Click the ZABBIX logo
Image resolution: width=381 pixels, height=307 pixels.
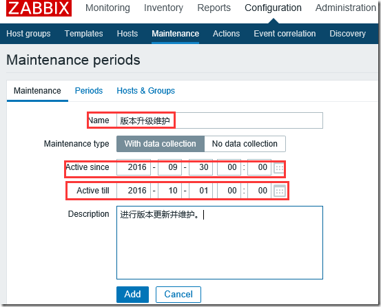[x=39, y=8]
